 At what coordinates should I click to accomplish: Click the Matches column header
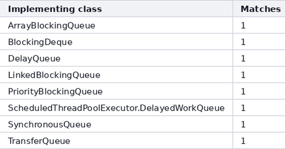pyautogui.click(x=261, y=9)
